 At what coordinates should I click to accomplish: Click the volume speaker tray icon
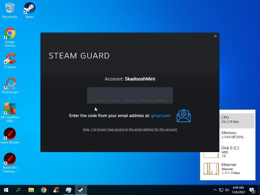[x=227, y=190]
